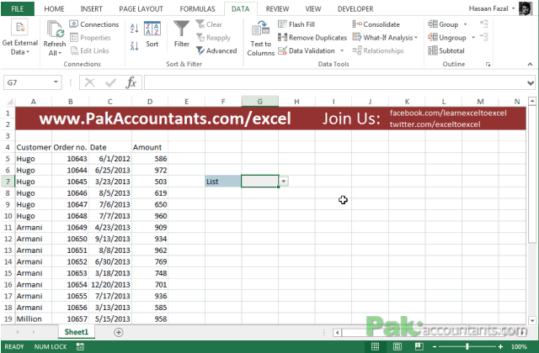
Task: Click the Subtotal button
Action: pyautogui.click(x=446, y=50)
